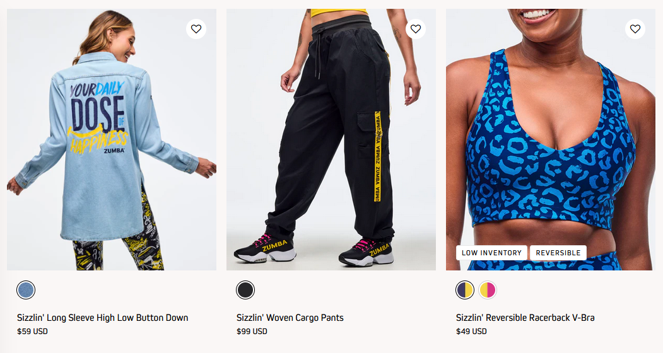
Task: Tap the heart icon on Racerback V-Bra
Action: 635,29
